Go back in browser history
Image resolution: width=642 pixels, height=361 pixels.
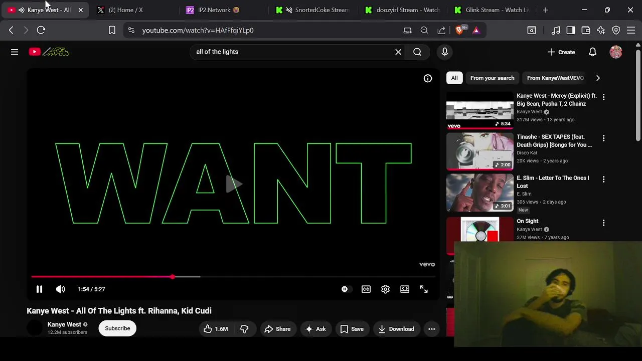(x=11, y=30)
